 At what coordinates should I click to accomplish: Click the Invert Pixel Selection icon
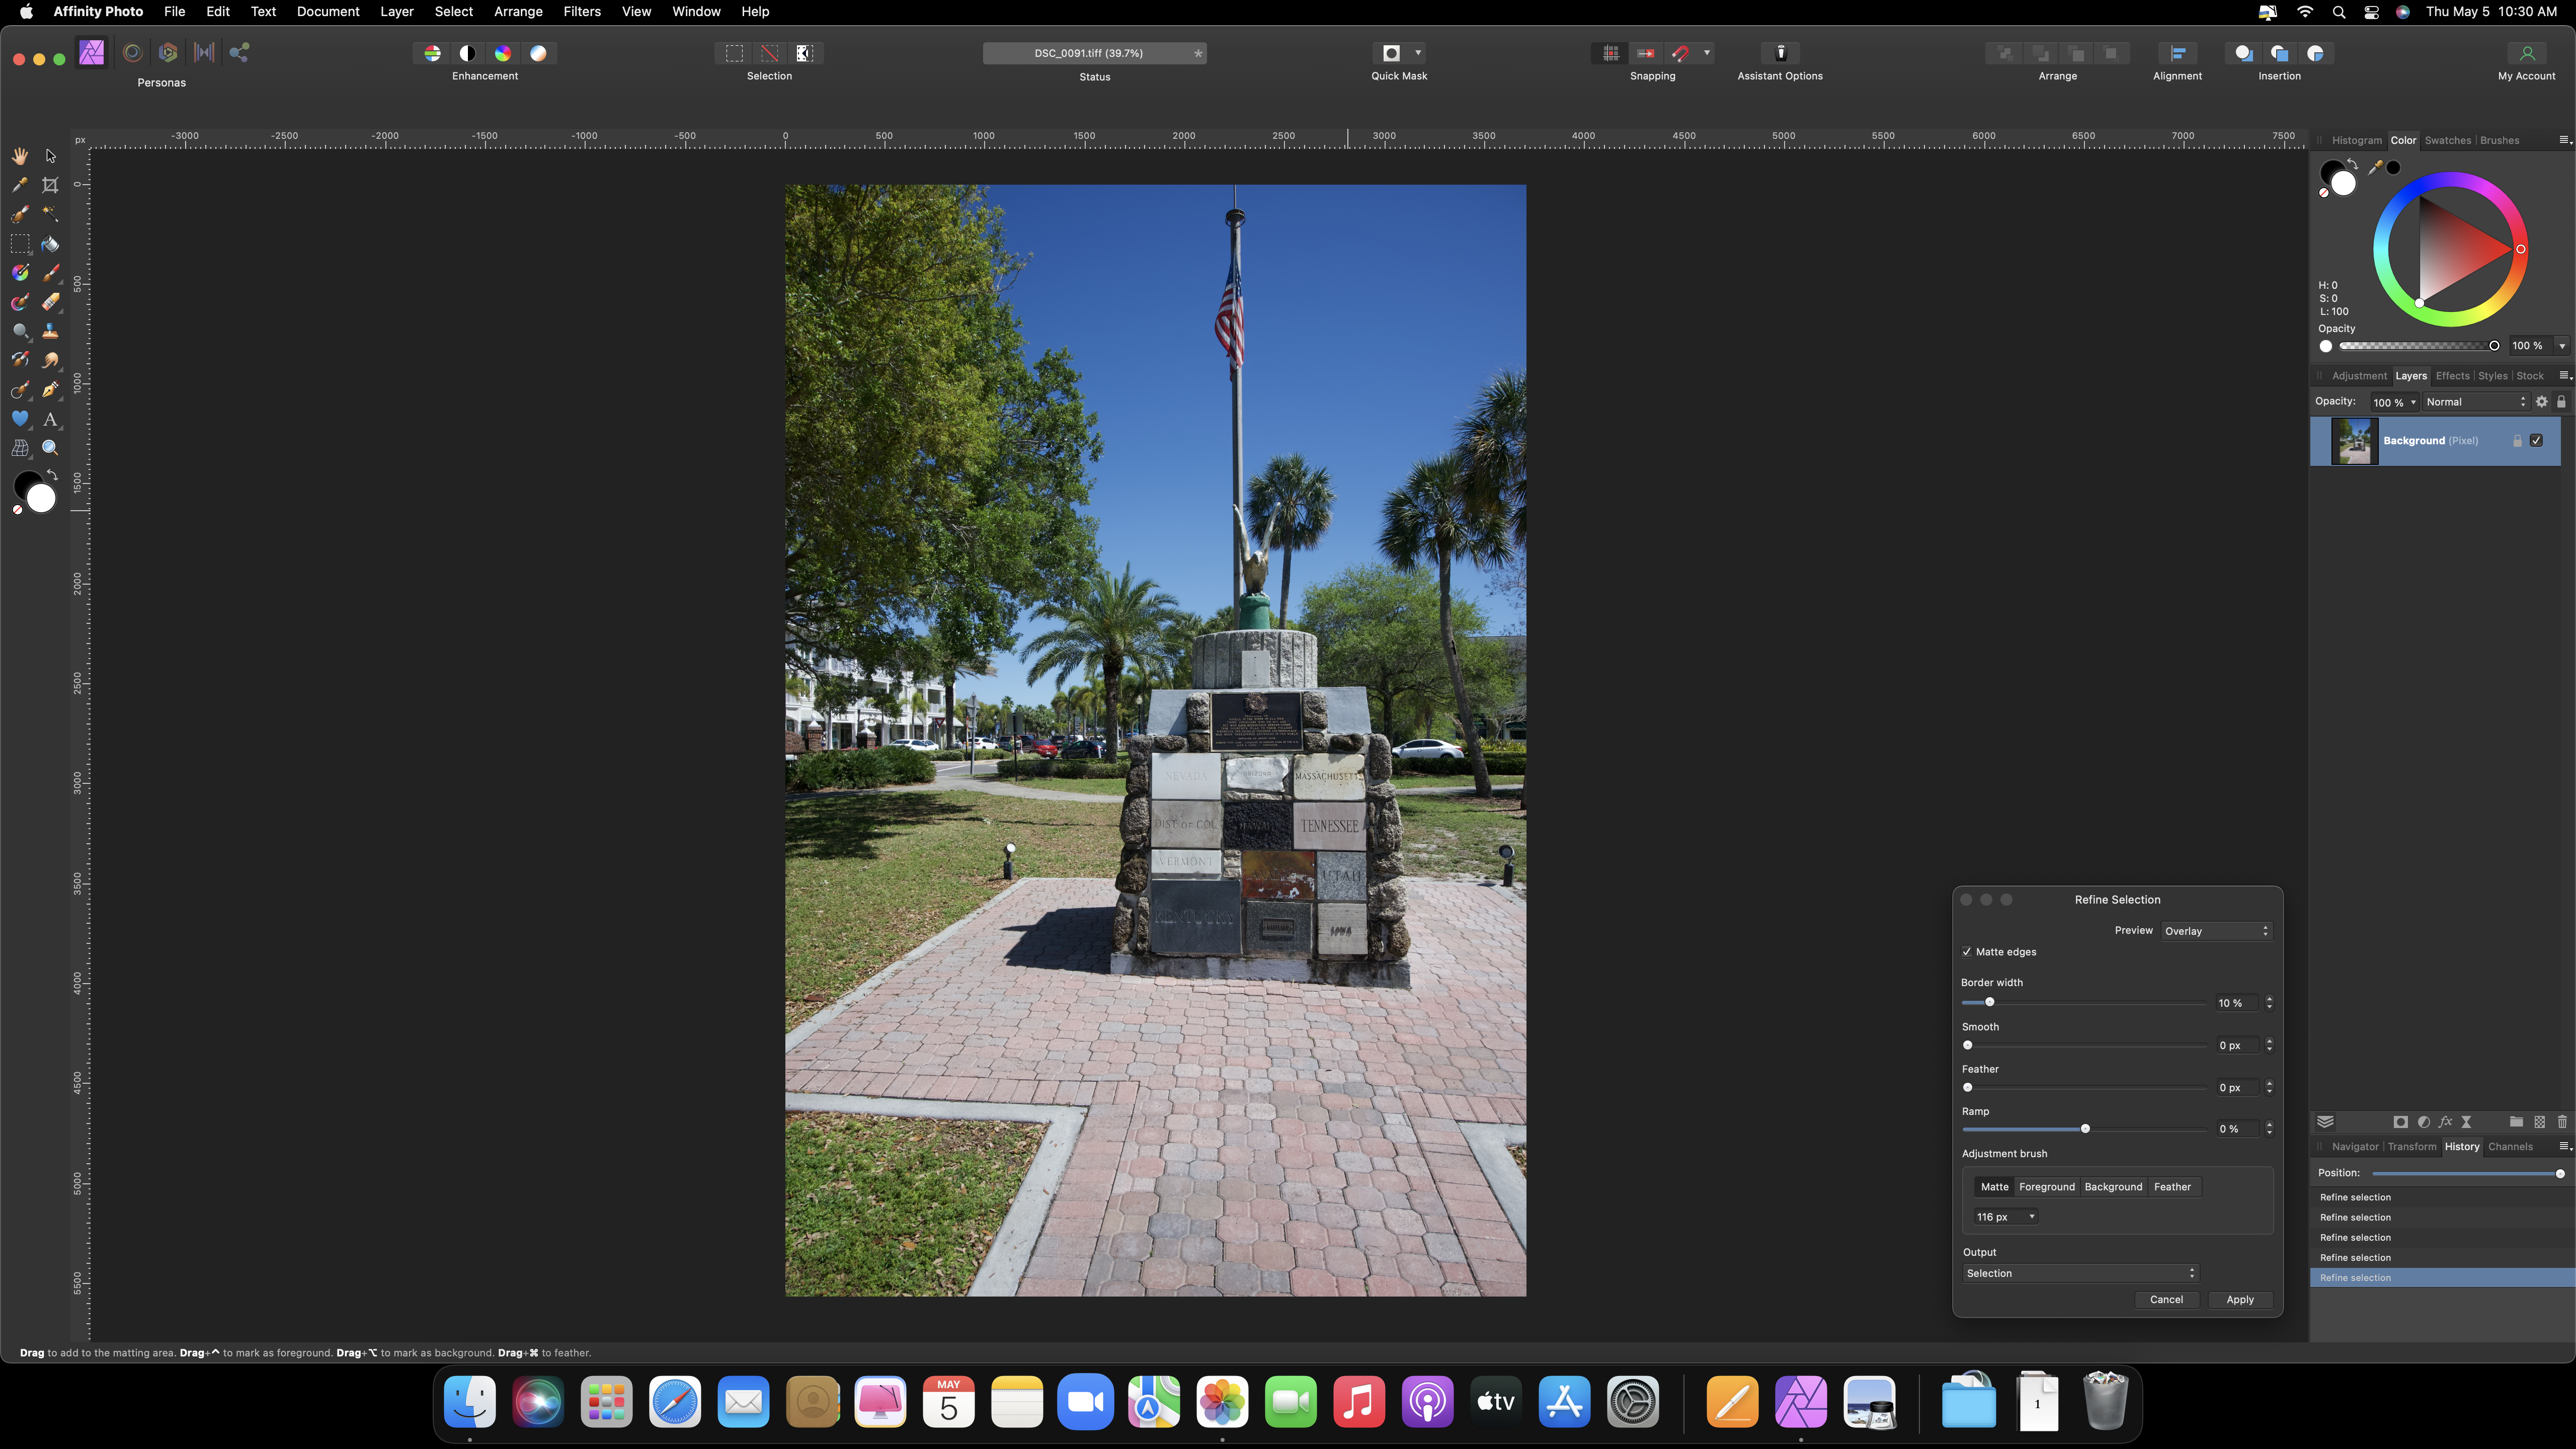[x=804, y=53]
